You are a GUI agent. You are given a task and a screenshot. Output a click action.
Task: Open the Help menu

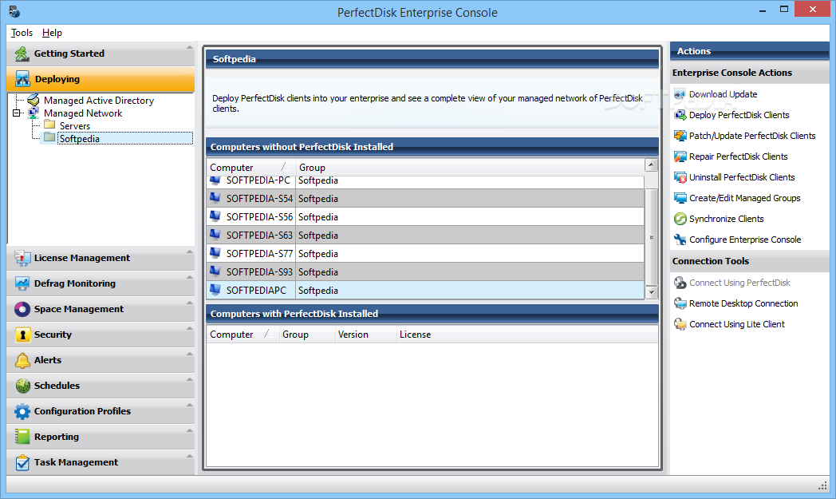click(x=53, y=33)
